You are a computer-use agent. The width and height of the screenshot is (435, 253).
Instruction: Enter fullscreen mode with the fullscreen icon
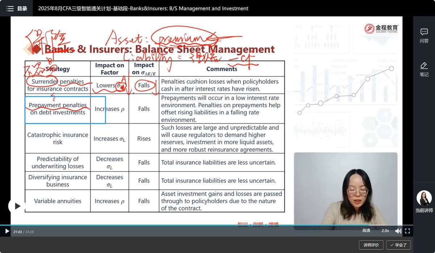(407, 231)
